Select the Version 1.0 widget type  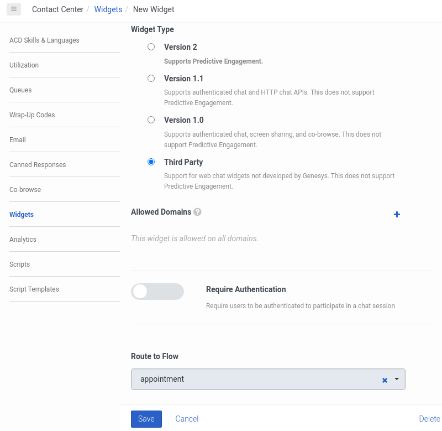point(151,120)
